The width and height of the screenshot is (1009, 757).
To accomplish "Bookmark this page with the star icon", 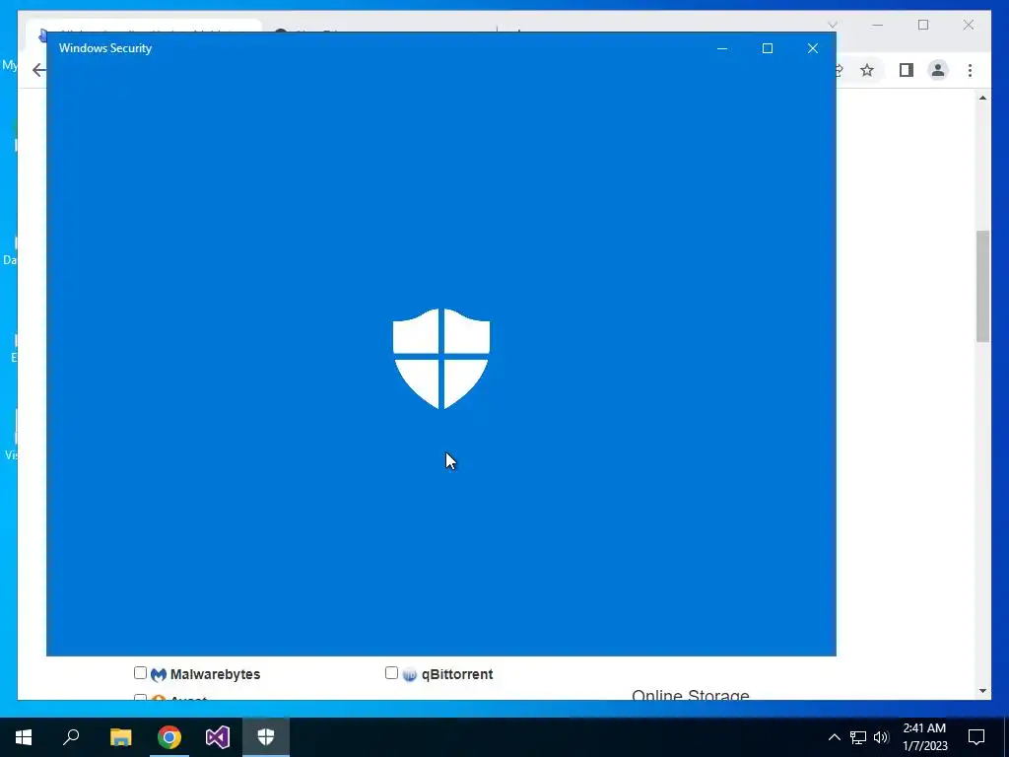I will pos(867,70).
